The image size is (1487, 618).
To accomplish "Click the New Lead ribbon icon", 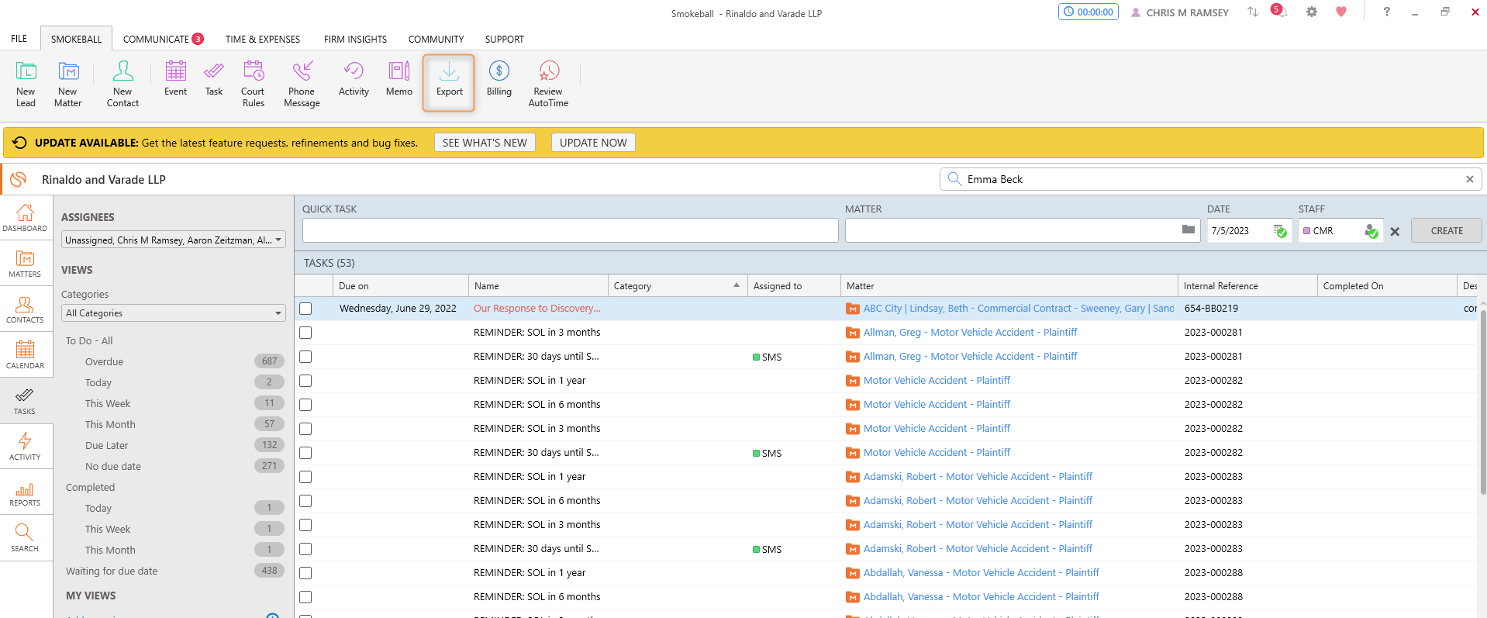I will pyautogui.click(x=26, y=84).
